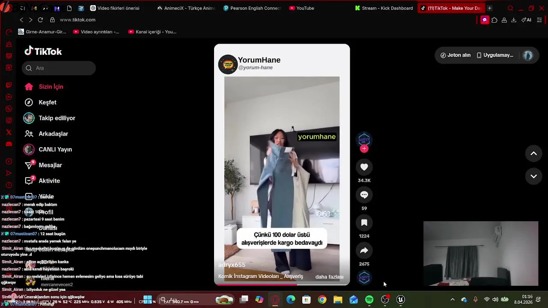Open Video ayrıntıları bookmark
The height and width of the screenshot is (308, 548).
[x=96, y=32]
